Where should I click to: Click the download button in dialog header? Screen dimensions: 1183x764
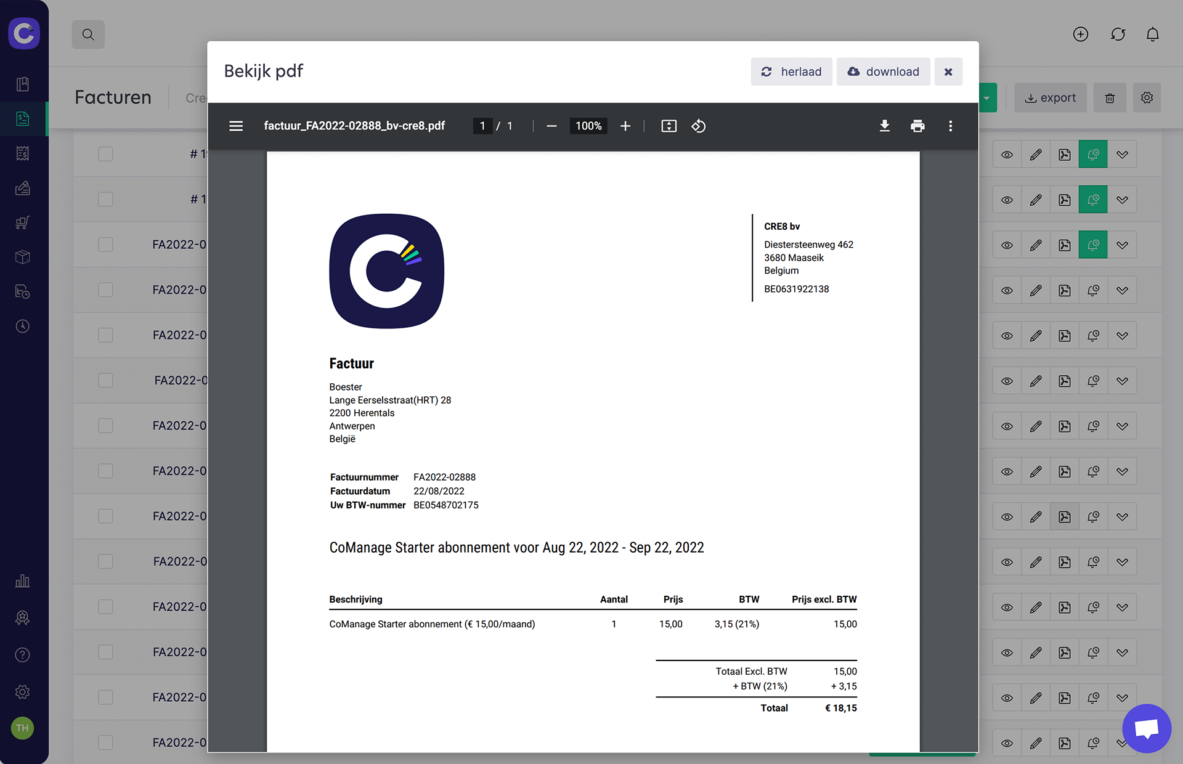click(883, 71)
